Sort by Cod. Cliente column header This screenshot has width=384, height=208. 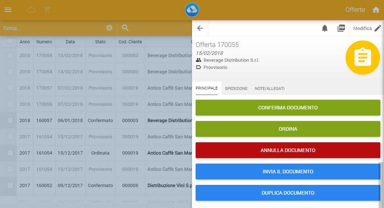[130, 42]
